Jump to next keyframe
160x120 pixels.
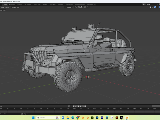coord(83,106)
